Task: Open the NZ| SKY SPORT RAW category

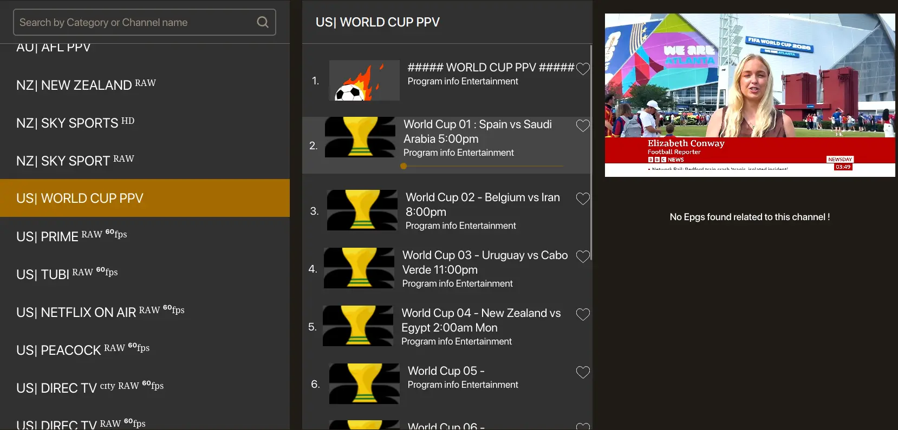Action: coord(145,161)
